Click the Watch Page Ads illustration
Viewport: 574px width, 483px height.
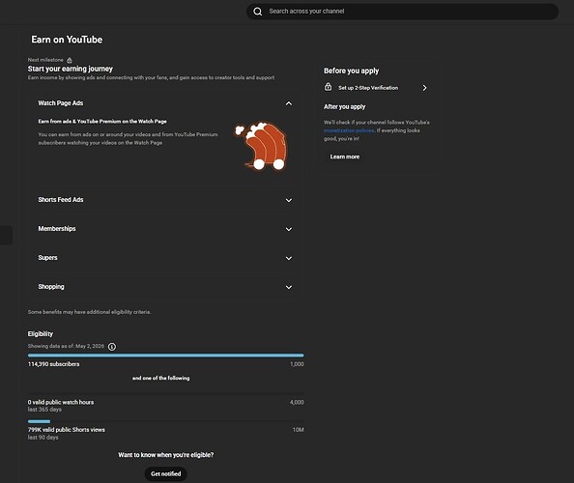click(261, 146)
